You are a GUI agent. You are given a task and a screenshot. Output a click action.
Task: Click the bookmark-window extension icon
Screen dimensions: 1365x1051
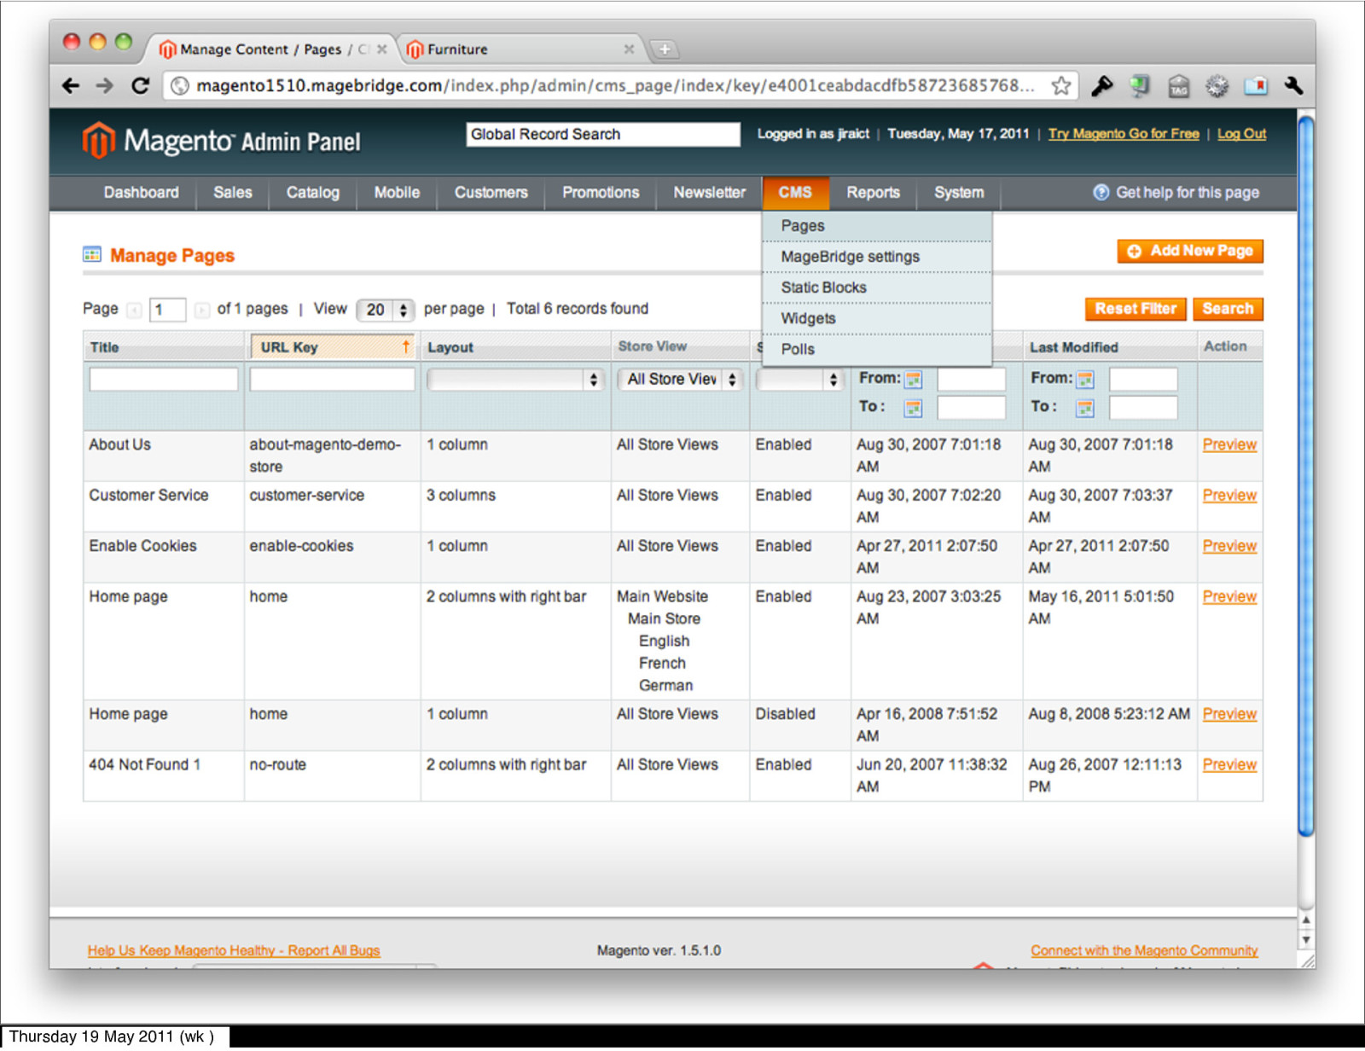pyautogui.click(x=1256, y=86)
